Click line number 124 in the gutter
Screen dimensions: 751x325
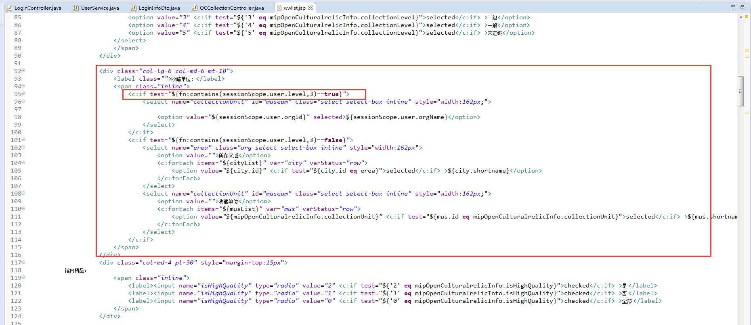(x=16, y=316)
